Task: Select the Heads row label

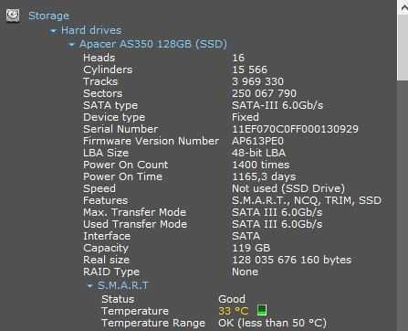Action: (99, 58)
